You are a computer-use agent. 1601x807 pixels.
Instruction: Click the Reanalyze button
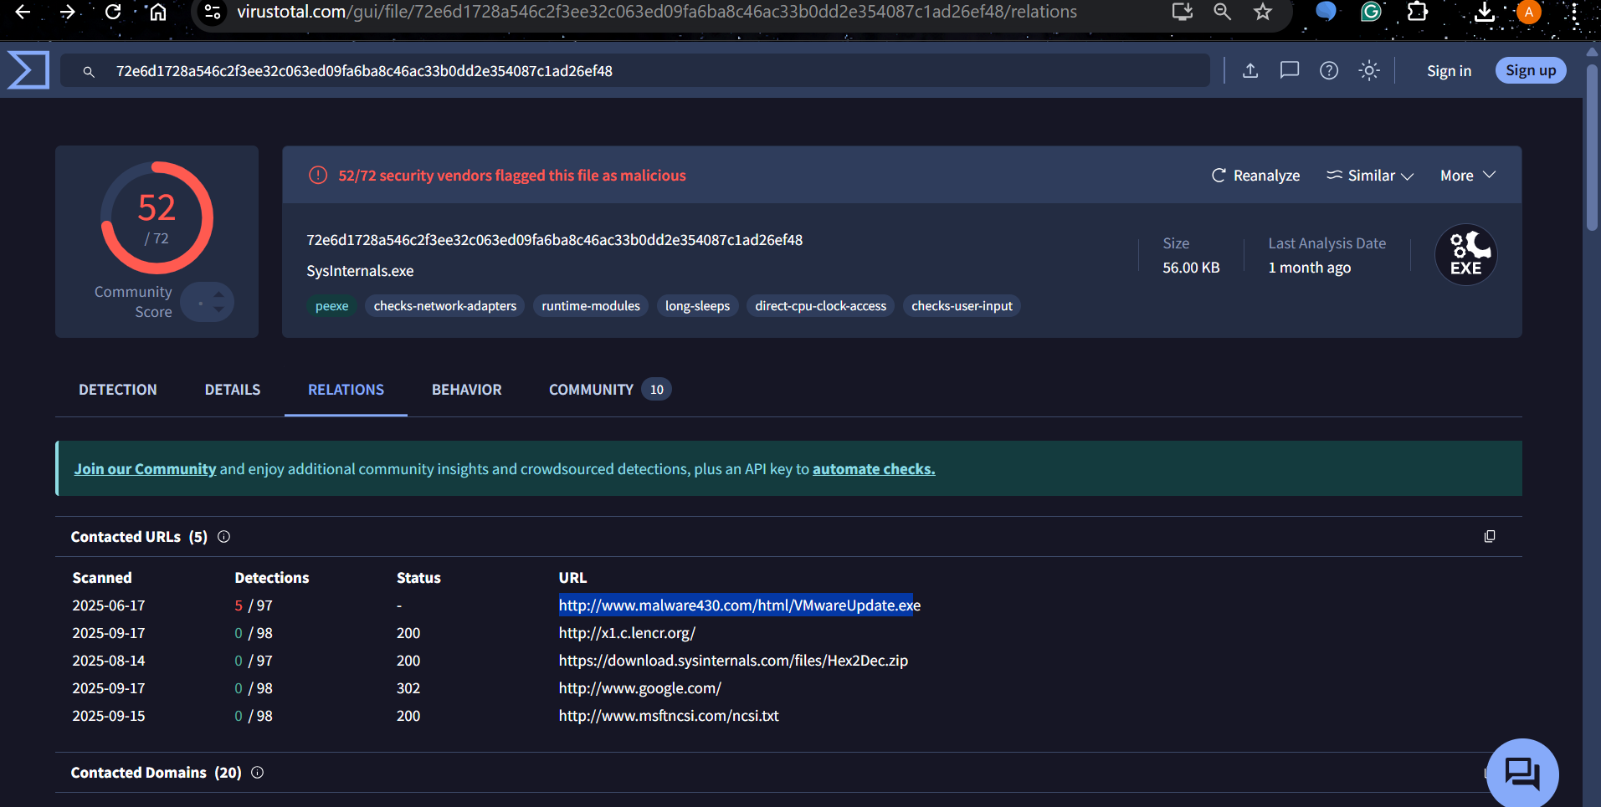(1255, 176)
